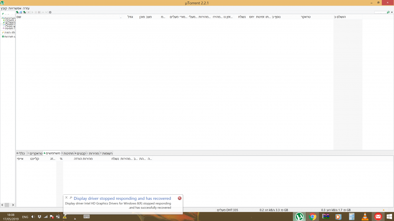Click the Start torrent play icon

[32, 12]
